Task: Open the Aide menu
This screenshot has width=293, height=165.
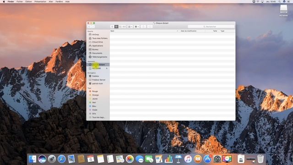Action: [67, 1]
